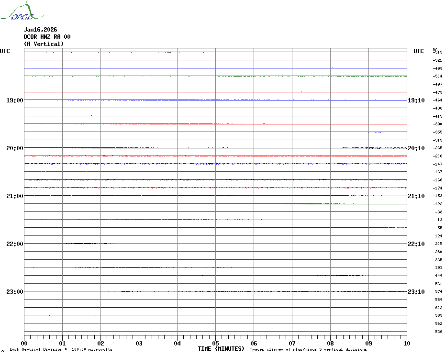Click the '(A Vertical)' channel label
The width and height of the screenshot is (445, 356).
coord(44,44)
